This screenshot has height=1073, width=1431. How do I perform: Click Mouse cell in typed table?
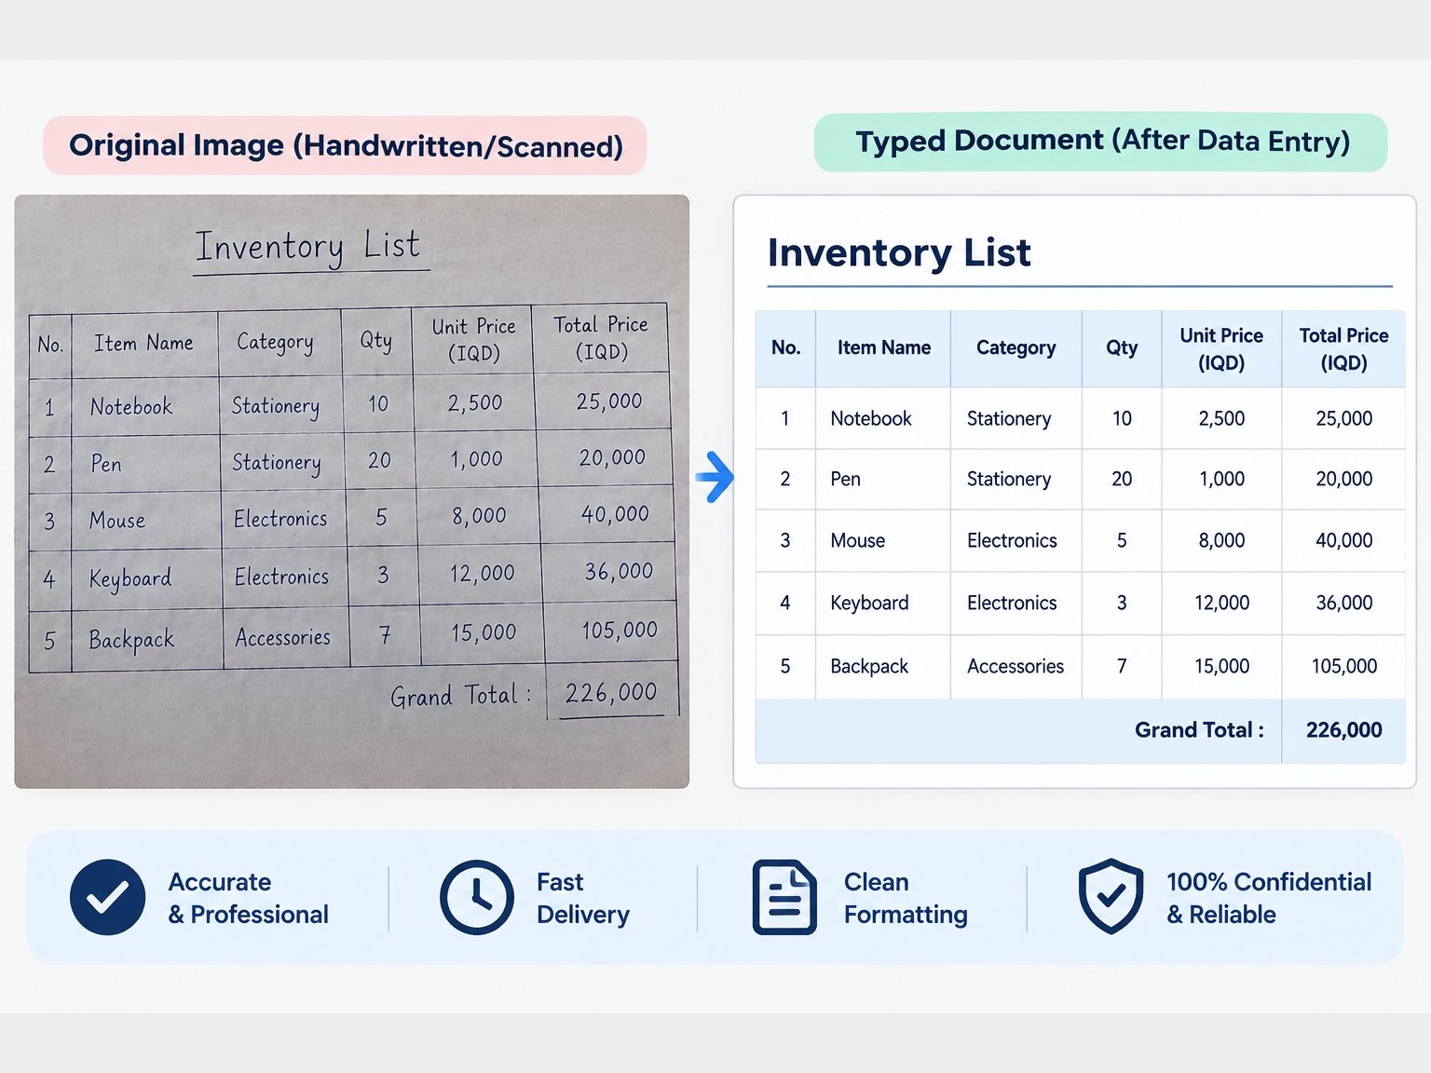[x=857, y=540]
